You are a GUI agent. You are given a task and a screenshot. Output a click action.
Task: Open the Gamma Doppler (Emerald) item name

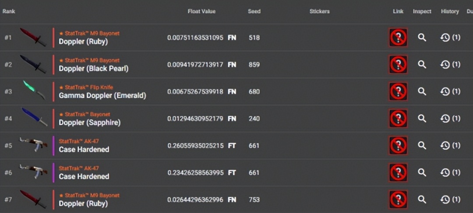coord(102,96)
